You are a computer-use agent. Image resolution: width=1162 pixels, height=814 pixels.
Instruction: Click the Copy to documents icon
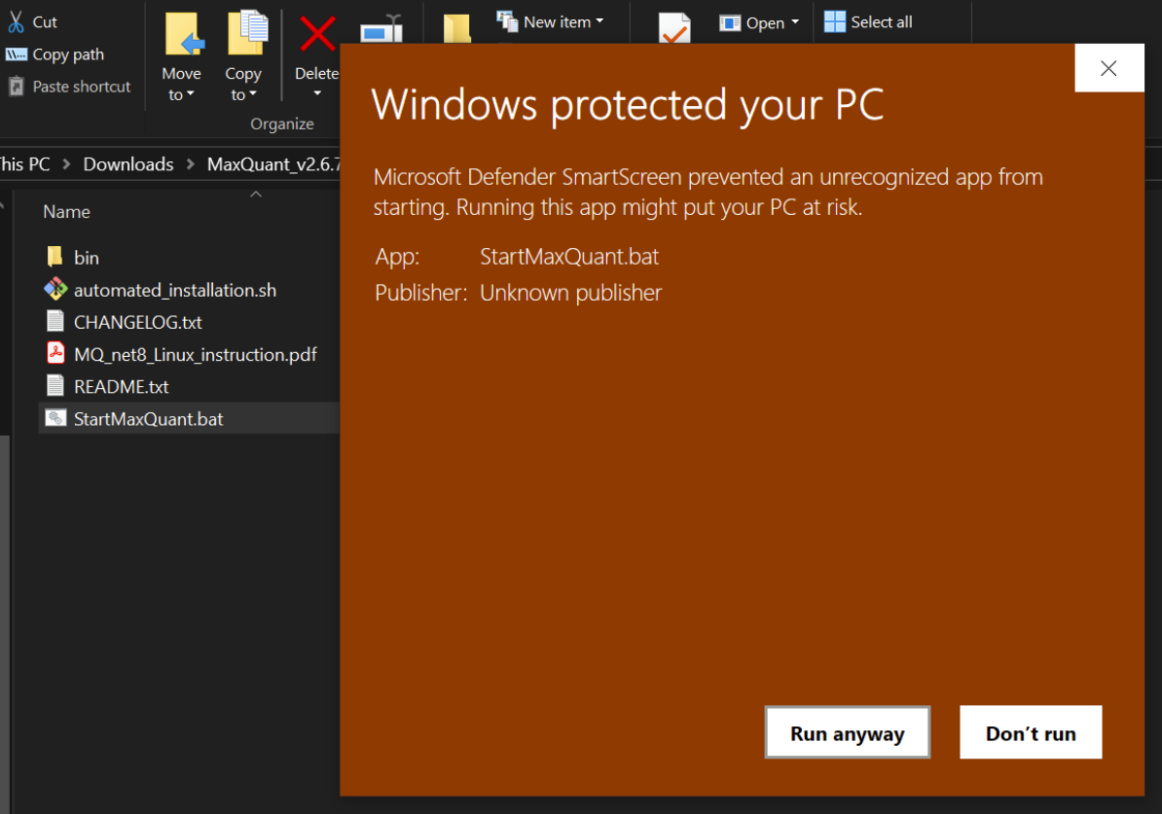[x=247, y=33]
